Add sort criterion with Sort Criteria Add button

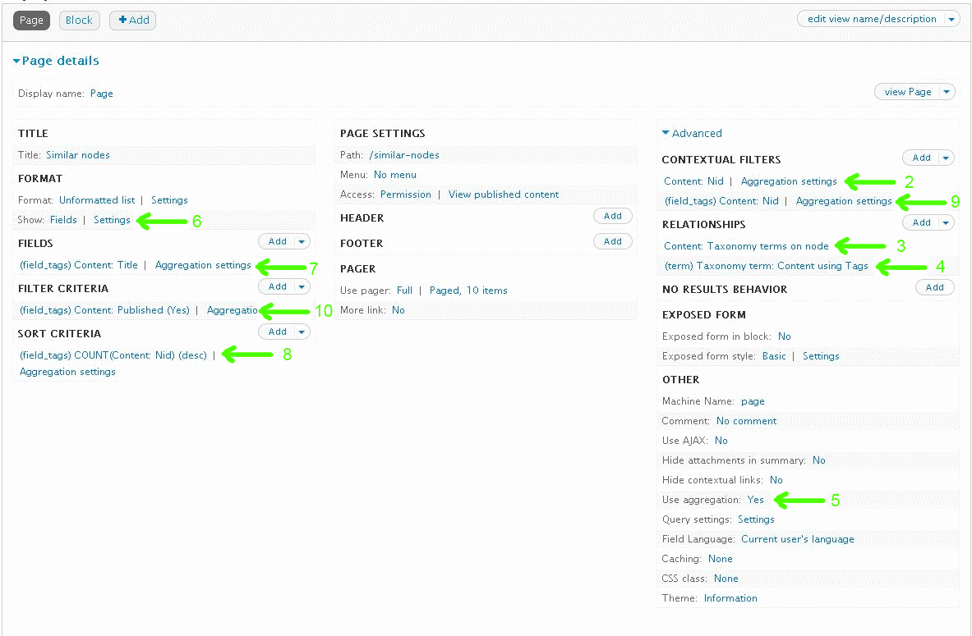coord(277,332)
